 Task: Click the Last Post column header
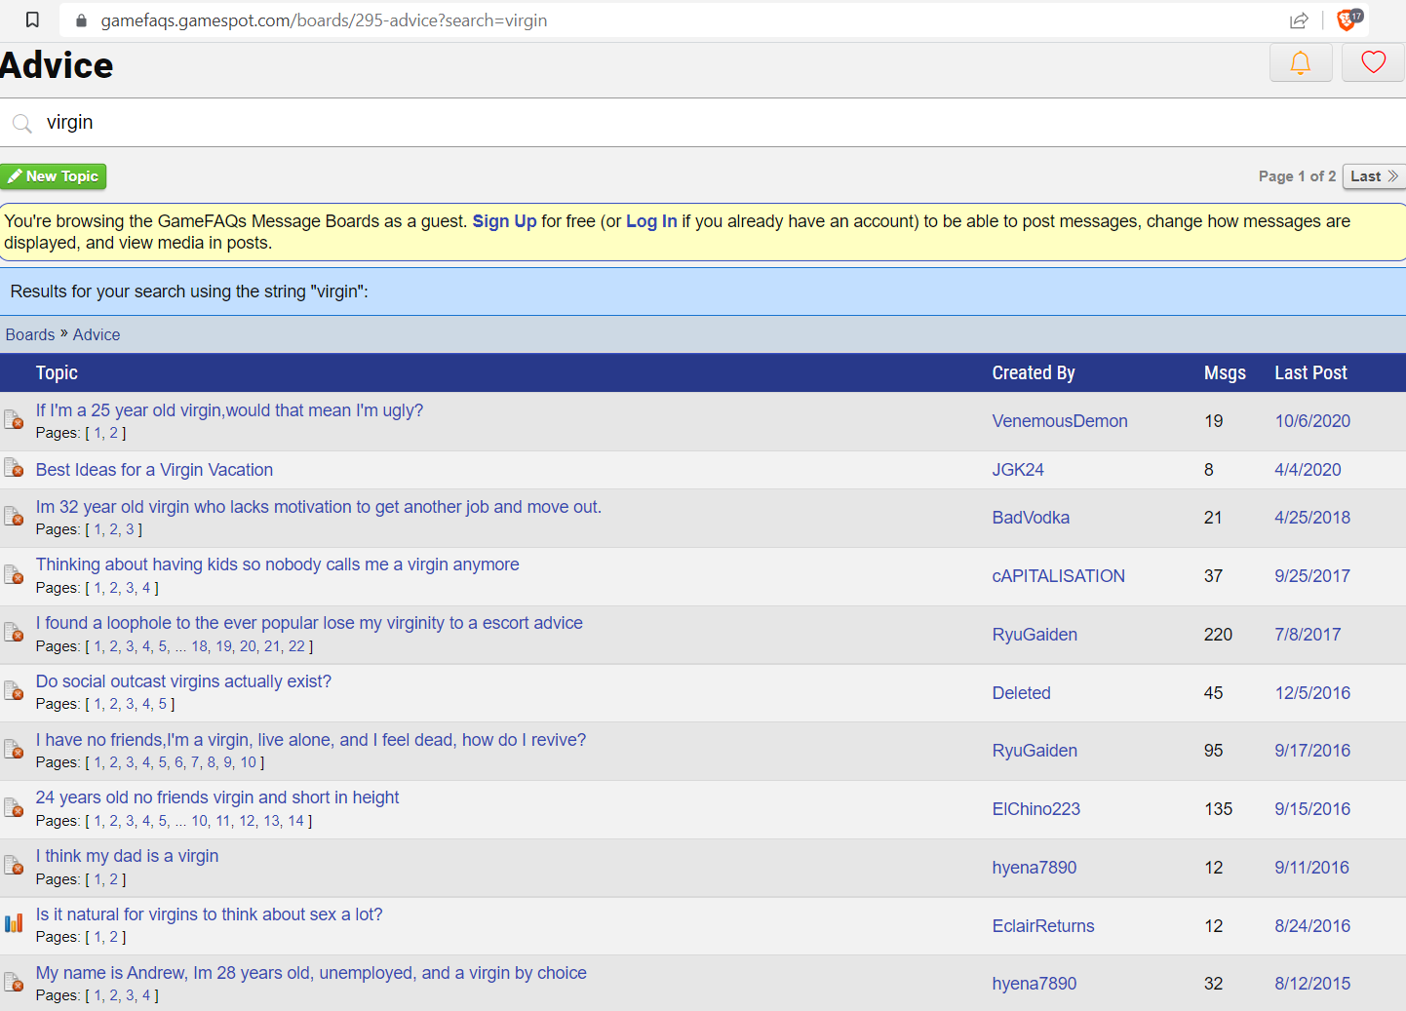tap(1310, 372)
